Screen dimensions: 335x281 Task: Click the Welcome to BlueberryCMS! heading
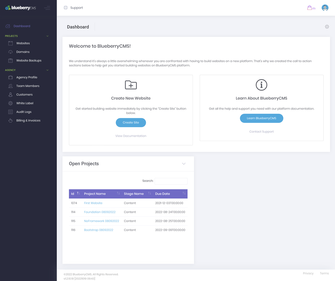(100, 46)
